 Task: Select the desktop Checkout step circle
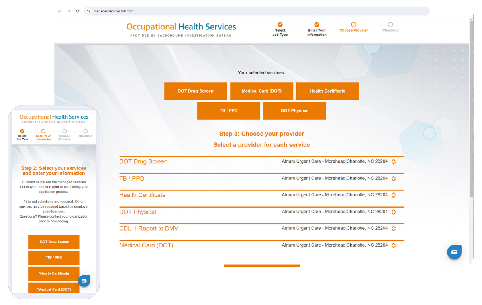tap(390, 25)
